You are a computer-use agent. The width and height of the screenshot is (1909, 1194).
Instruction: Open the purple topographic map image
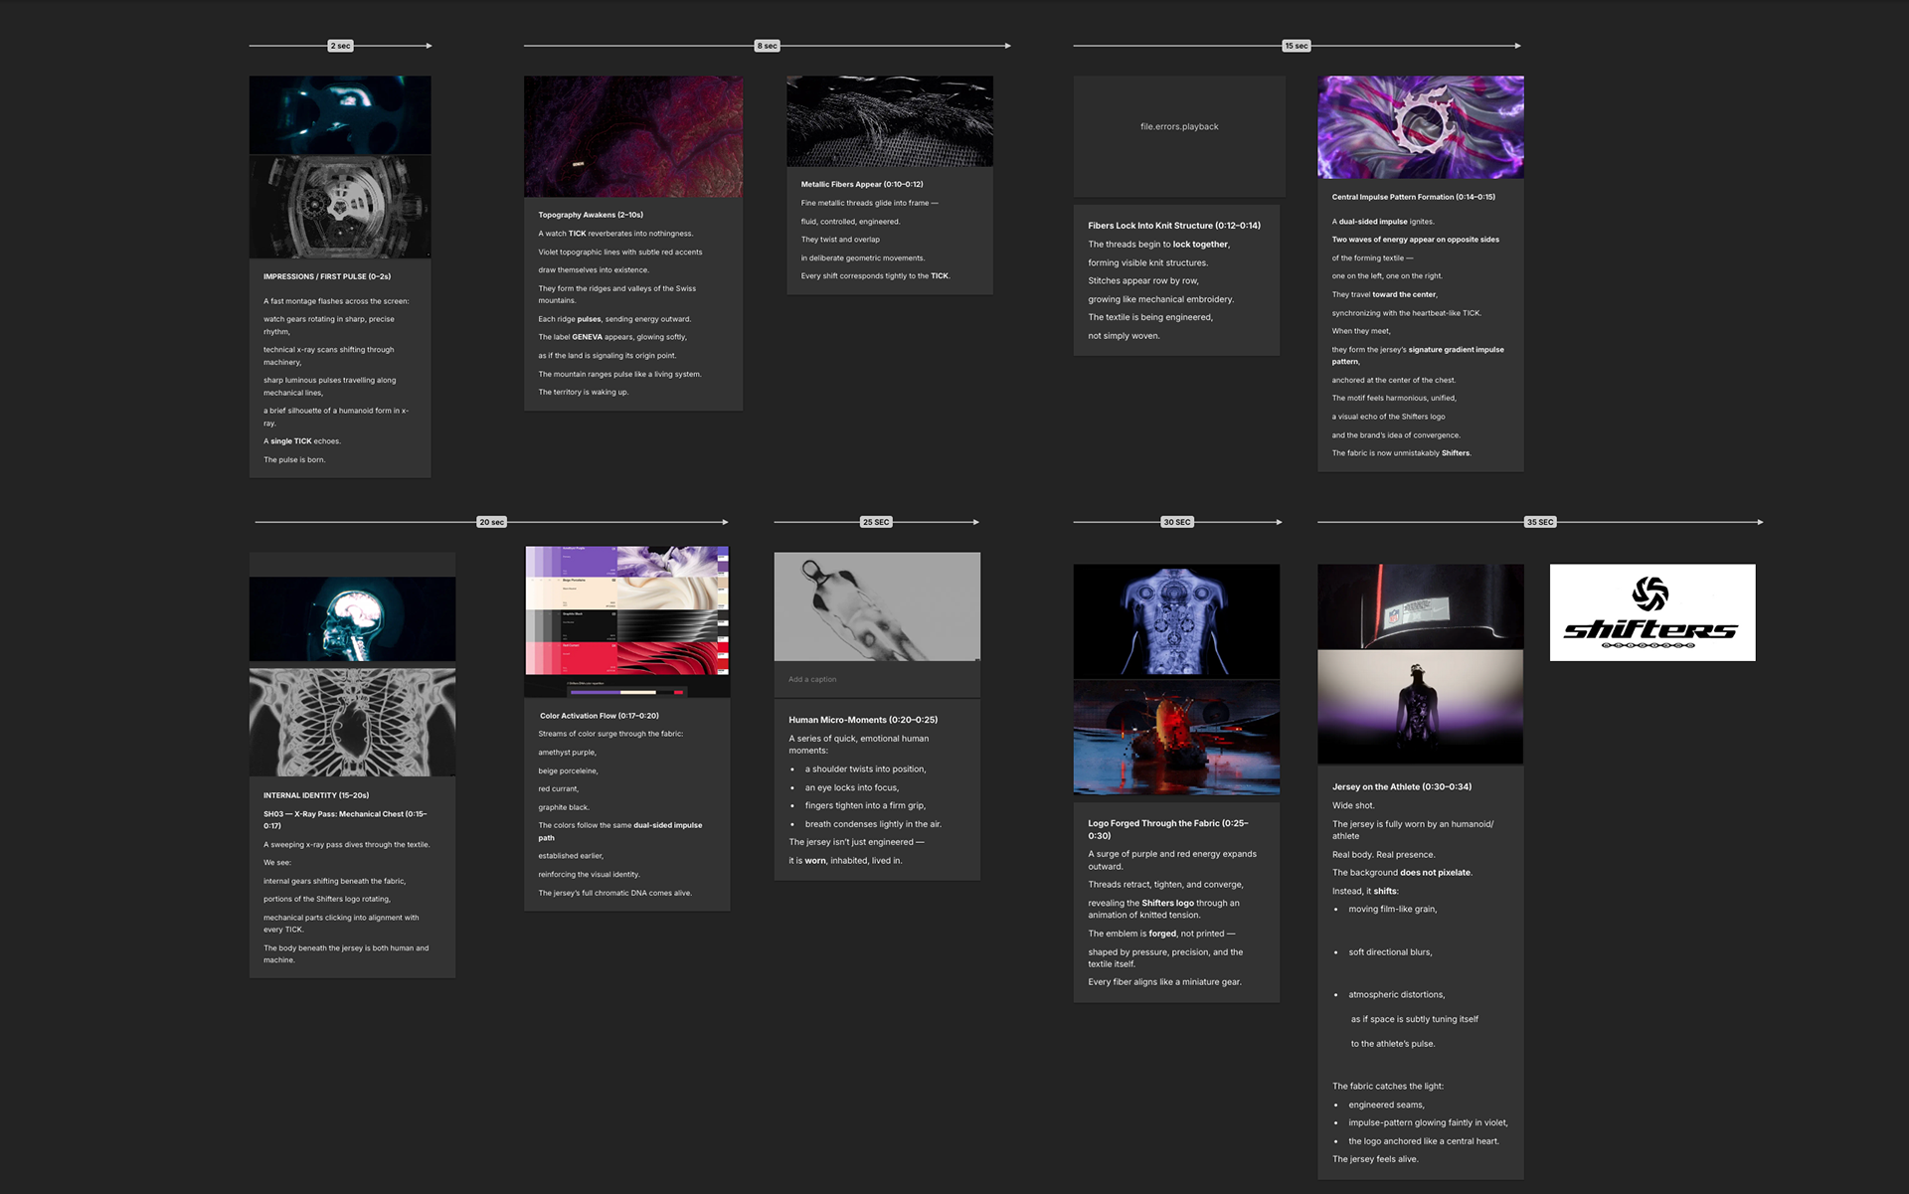(632, 136)
